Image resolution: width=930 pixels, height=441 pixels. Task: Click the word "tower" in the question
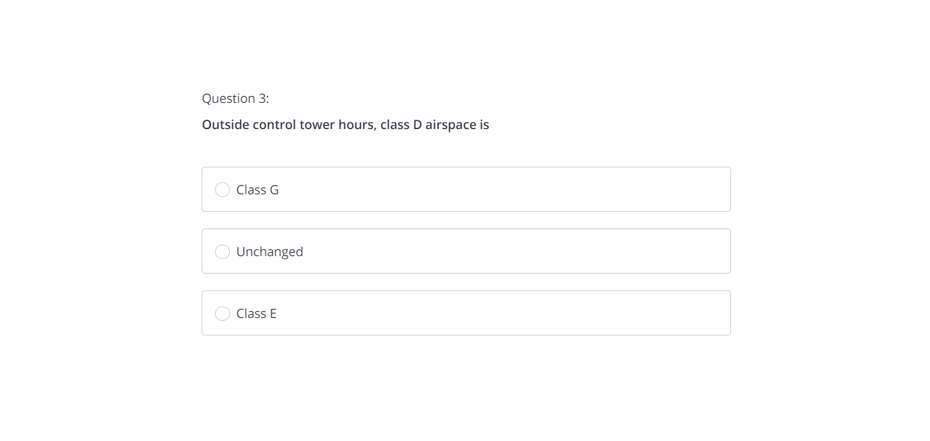point(317,124)
